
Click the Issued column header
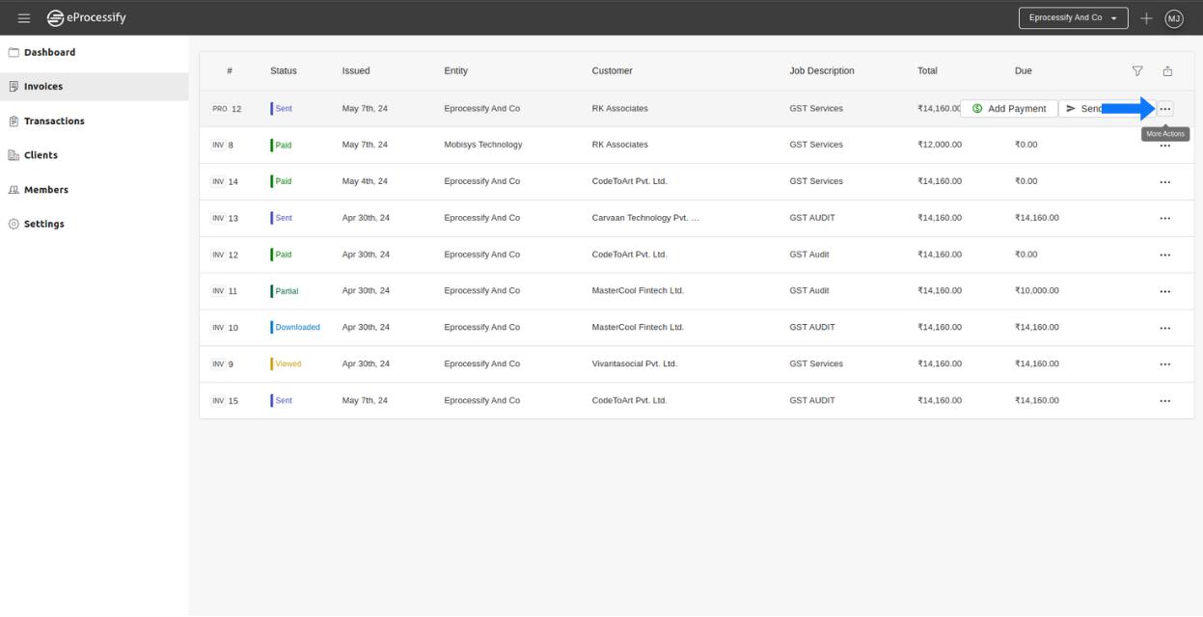pyautogui.click(x=356, y=71)
